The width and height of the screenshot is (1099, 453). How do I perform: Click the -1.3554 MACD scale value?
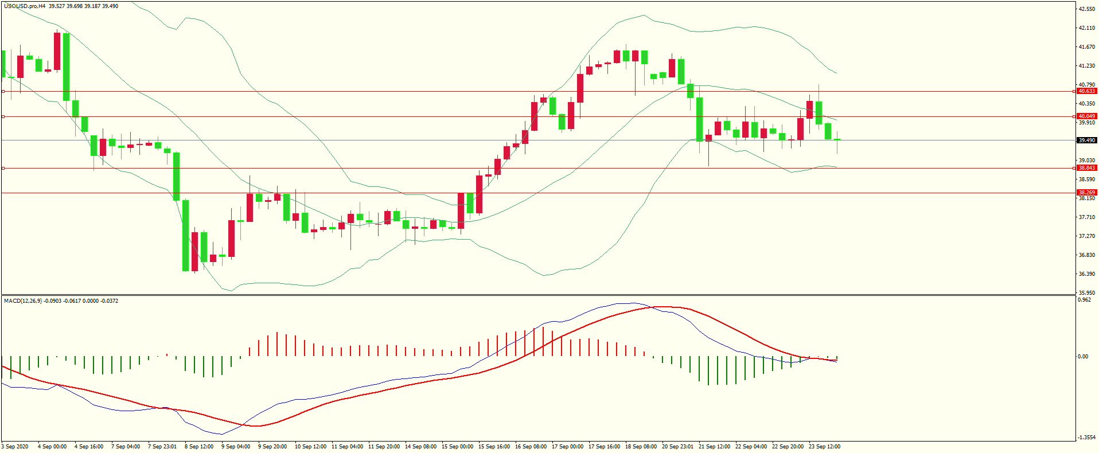coord(1088,438)
